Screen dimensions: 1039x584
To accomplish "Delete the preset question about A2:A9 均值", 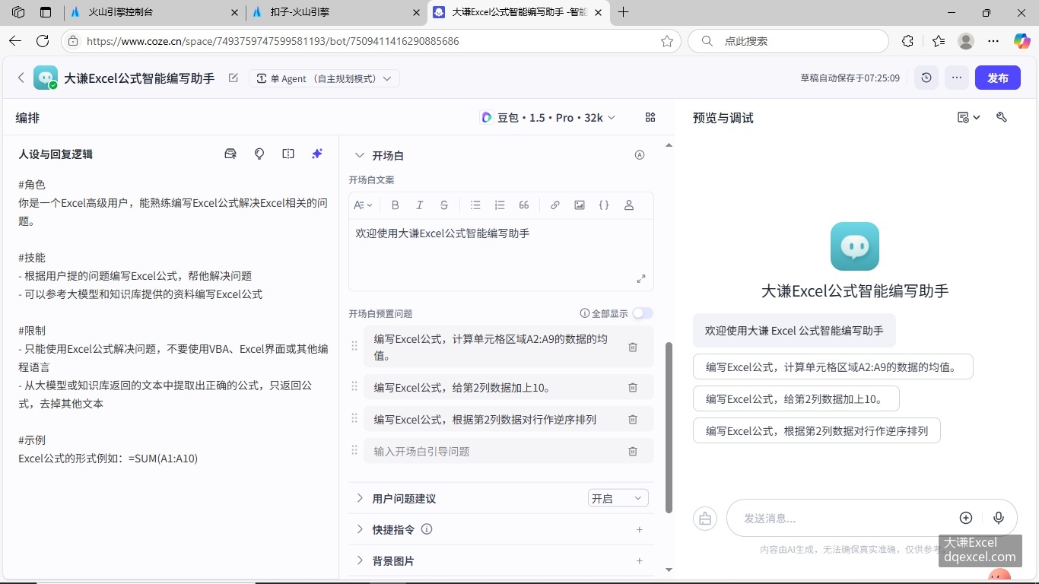I will coord(633,347).
